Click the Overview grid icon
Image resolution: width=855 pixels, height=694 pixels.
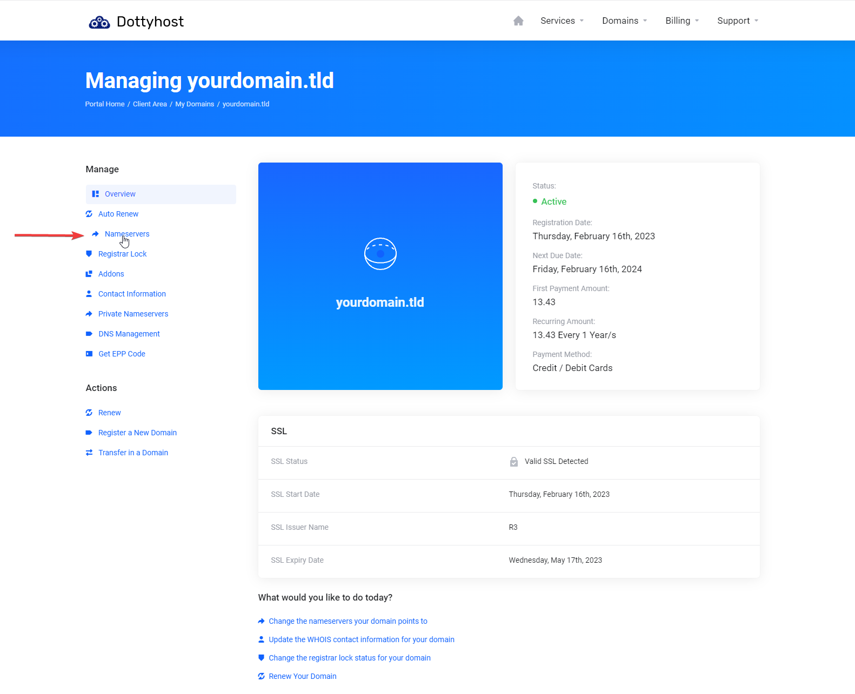point(96,194)
